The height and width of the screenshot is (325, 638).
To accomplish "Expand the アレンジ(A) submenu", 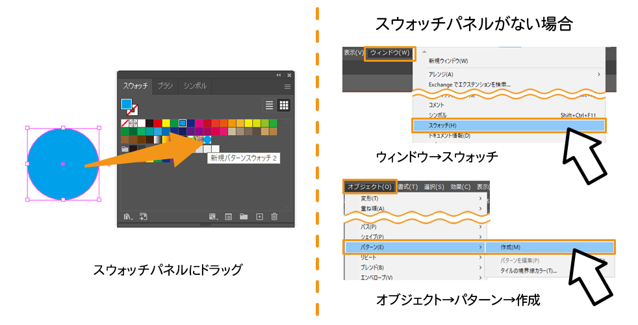I will 509,75.
